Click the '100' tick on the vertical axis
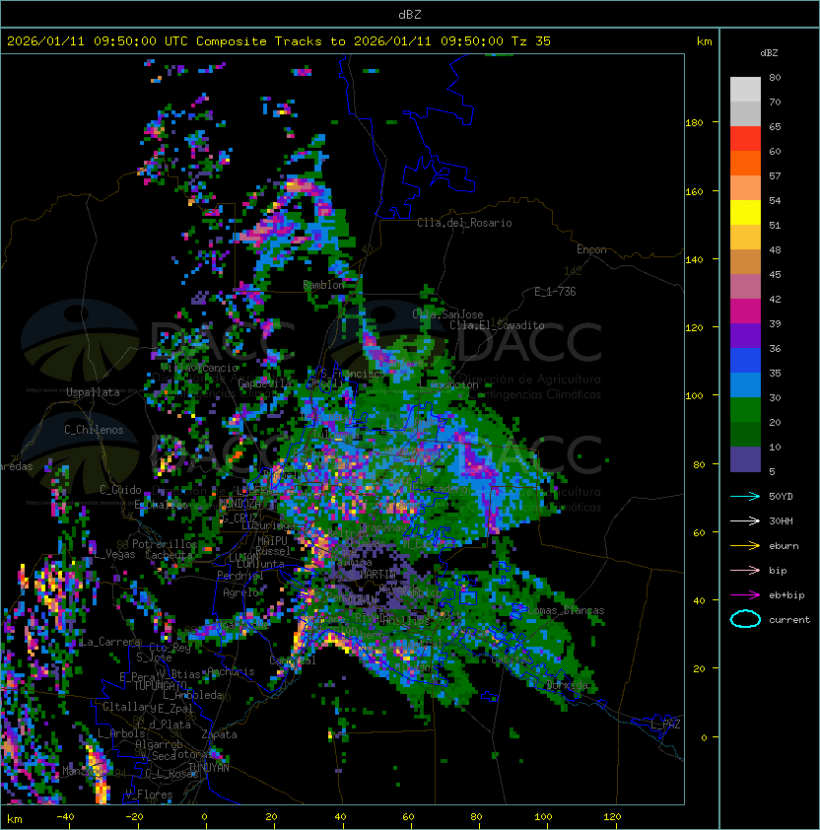This screenshot has width=820, height=830. [694, 396]
